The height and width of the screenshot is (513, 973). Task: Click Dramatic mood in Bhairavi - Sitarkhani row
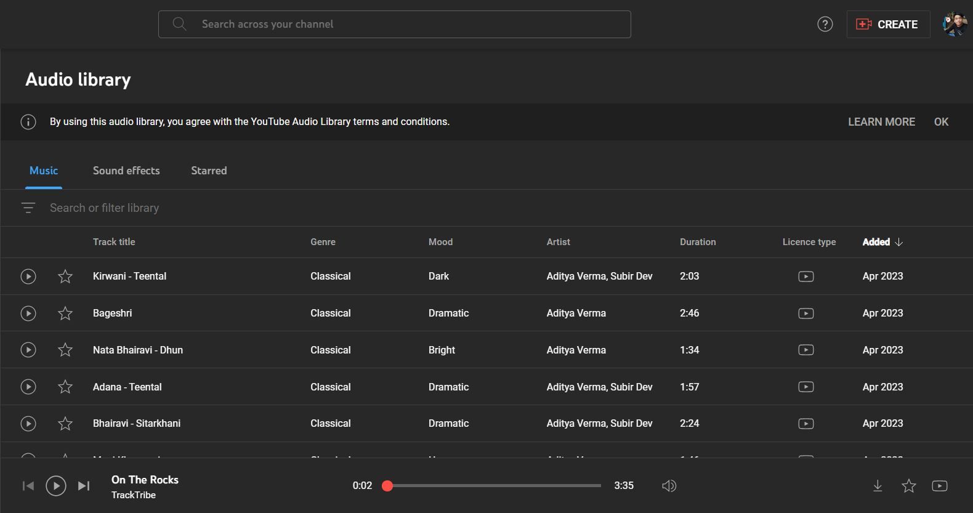tap(448, 424)
